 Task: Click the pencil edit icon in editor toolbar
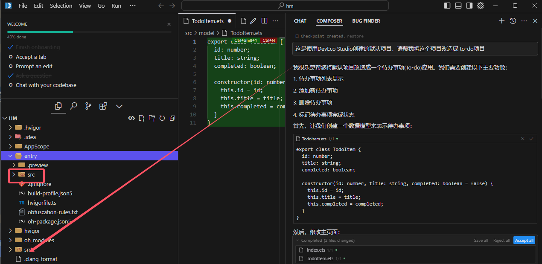point(254,21)
